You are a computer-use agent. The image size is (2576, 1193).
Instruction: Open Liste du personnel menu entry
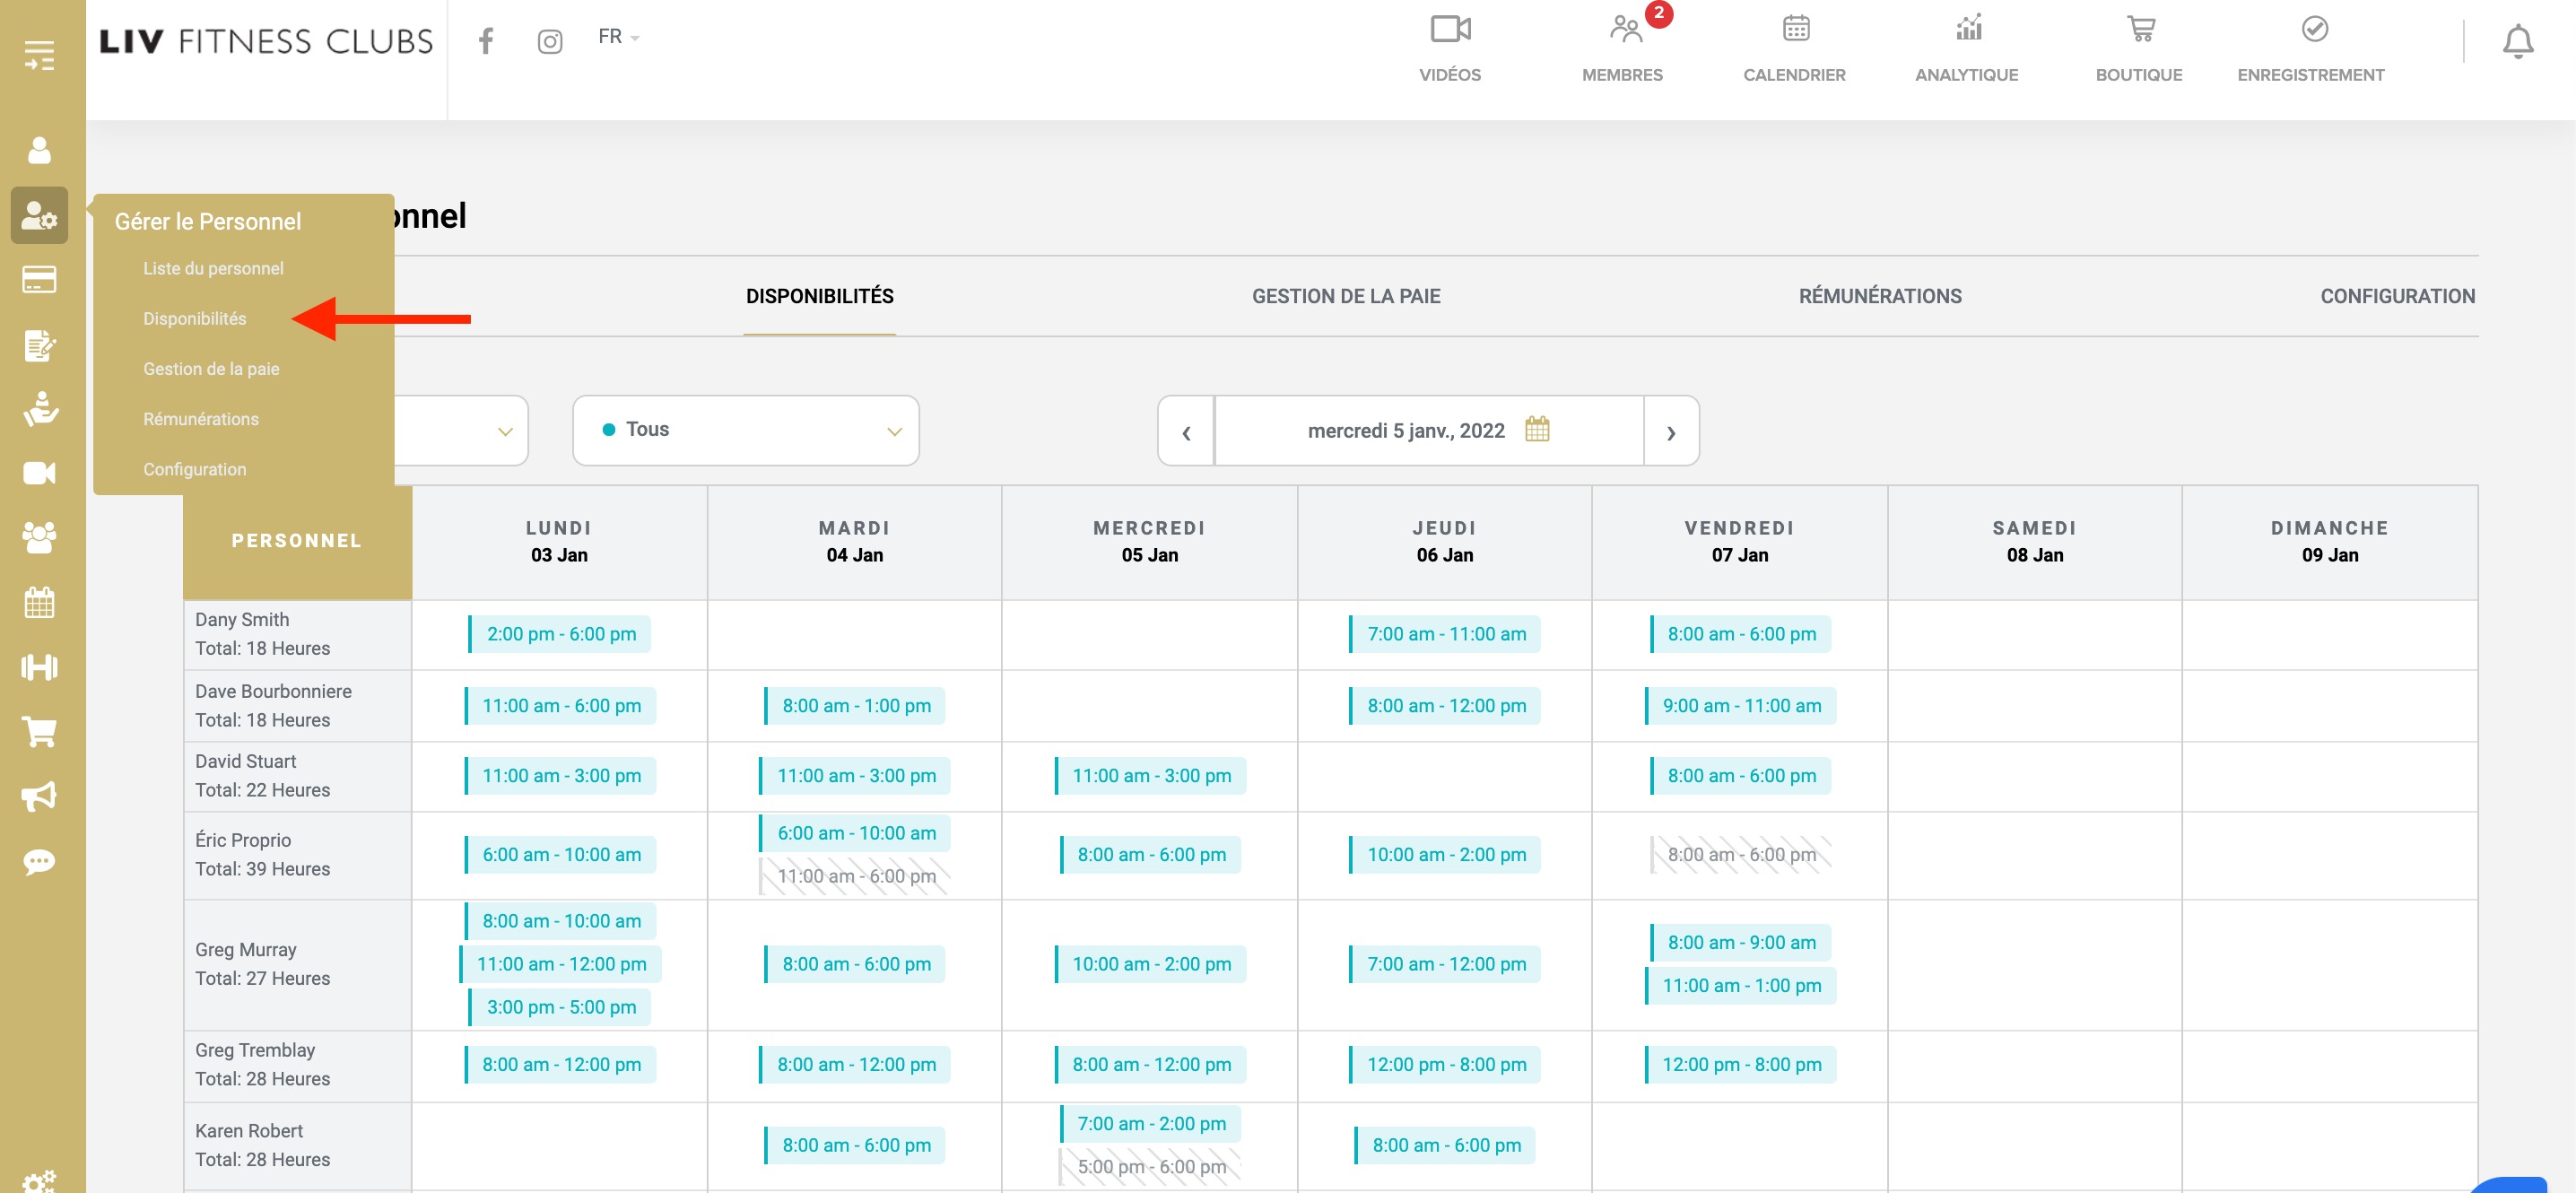point(213,268)
